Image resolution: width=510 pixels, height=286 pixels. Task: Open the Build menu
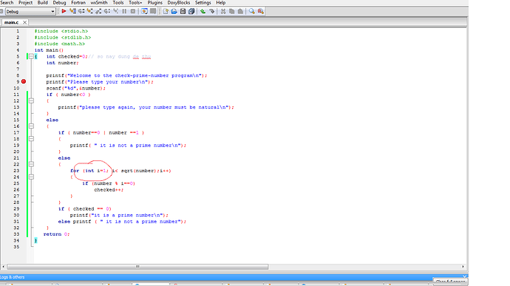[43, 3]
